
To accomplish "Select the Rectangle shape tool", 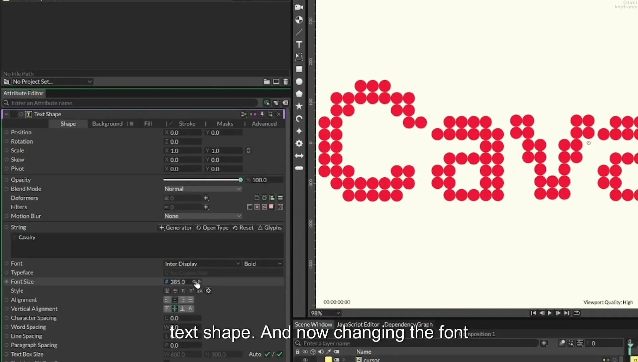I will point(299,69).
